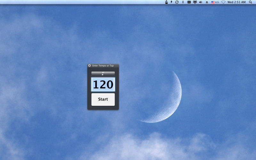Viewport: 256px width, 160px height.
Task: Open the Wi-Fi status menu
Action: (223, 2)
